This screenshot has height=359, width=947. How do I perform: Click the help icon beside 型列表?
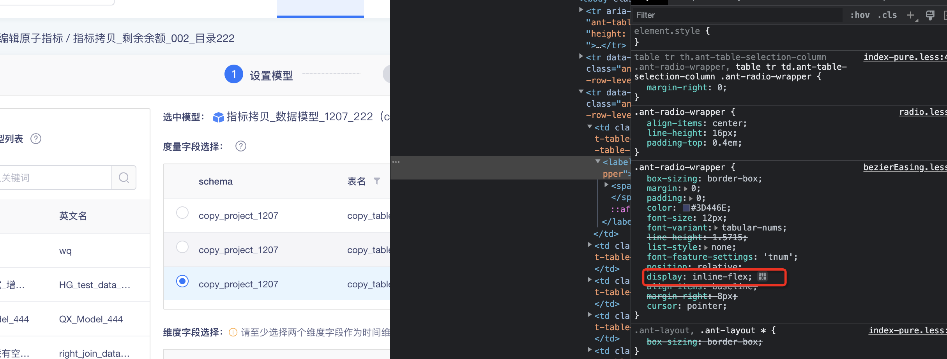coord(35,138)
